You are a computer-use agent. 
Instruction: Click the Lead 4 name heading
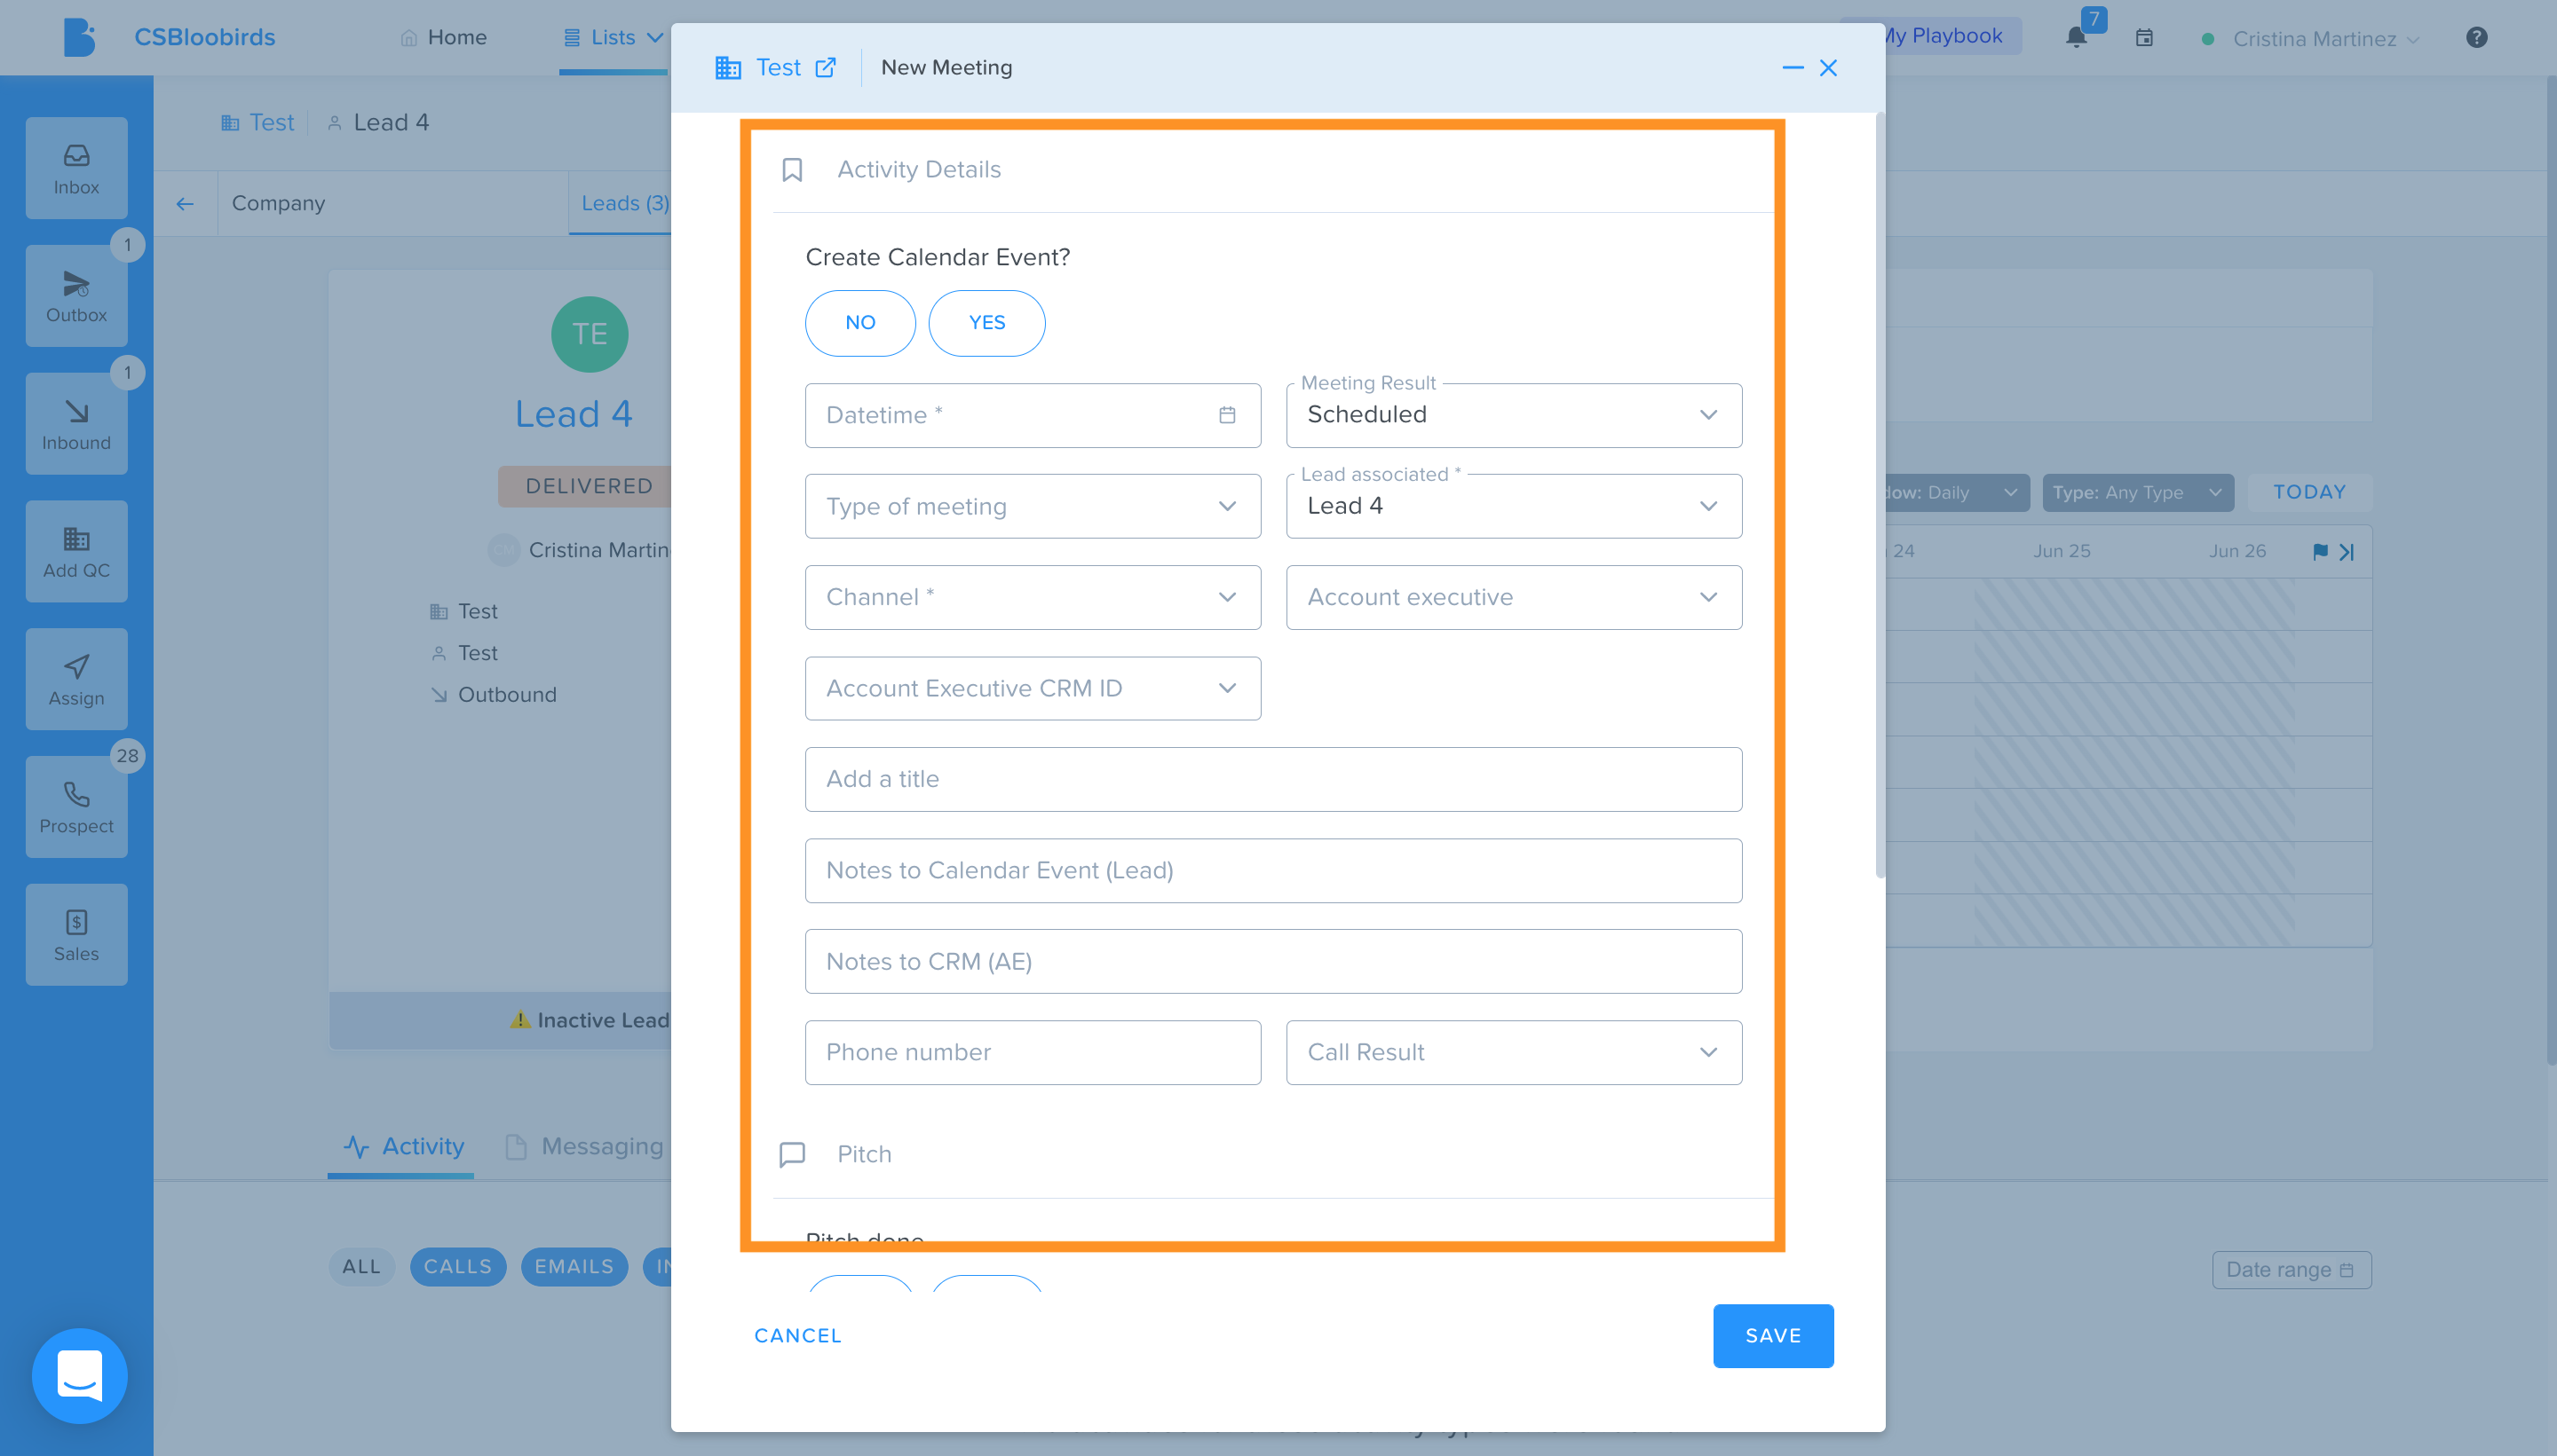[574, 414]
